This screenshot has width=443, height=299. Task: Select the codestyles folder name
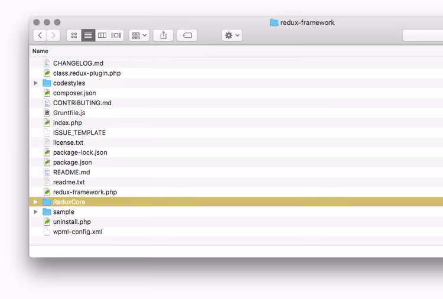pyautogui.click(x=69, y=83)
